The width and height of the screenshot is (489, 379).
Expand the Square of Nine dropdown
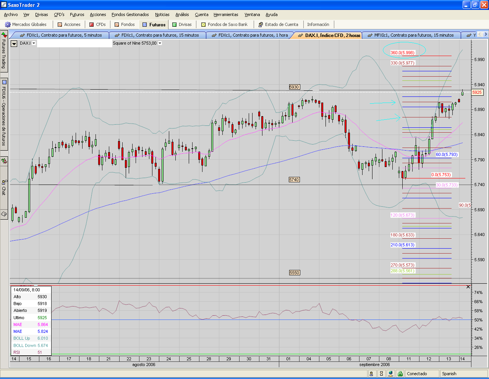[x=160, y=43]
